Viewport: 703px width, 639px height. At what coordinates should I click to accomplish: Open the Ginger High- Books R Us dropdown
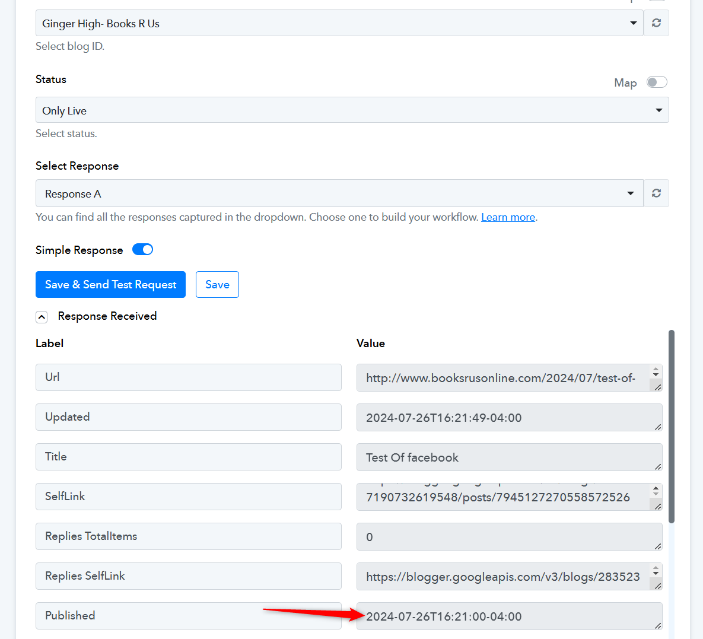(339, 23)
